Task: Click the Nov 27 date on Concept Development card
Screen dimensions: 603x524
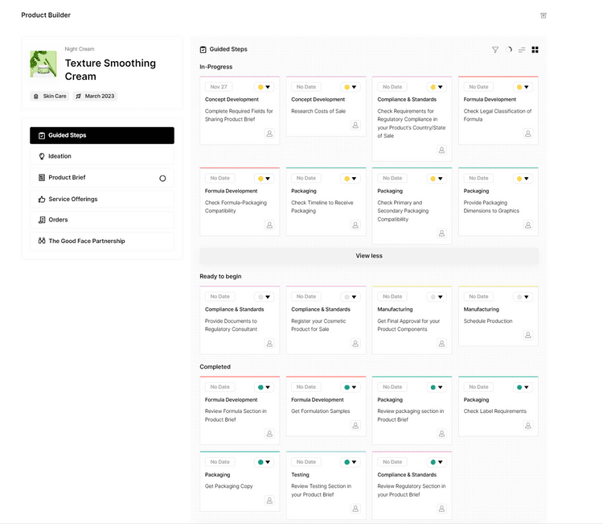Action: pyautogui.click(x=219, y=87)
